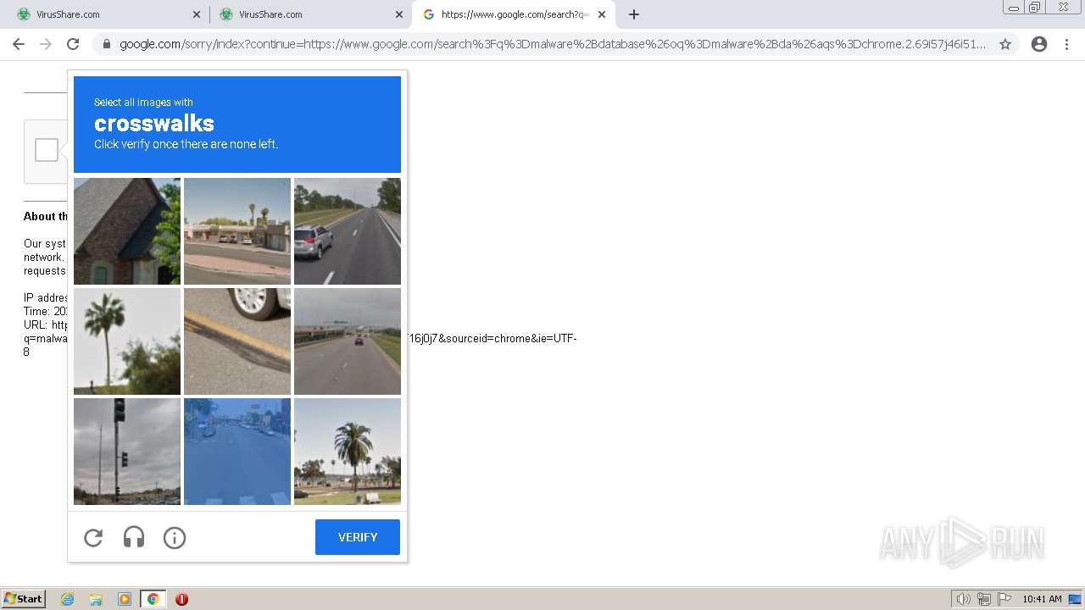Screen dimensions: 1085x610
Task: Close the second VirusShare.com tab
Action: pyautogui.click(x=399, y=14)
